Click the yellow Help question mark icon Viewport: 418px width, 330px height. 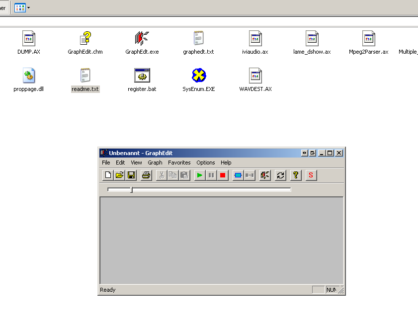pos(296,175)
